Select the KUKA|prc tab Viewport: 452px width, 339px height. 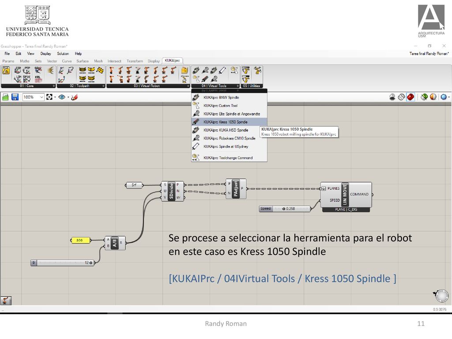[x=173, y=60]
